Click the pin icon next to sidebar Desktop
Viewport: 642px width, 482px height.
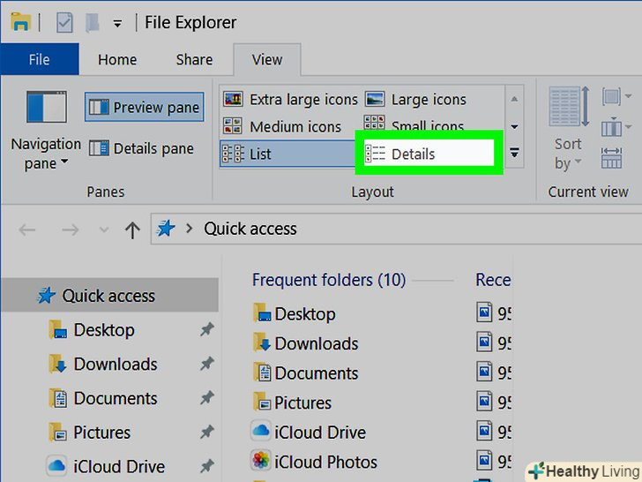(x=207, y=329)
